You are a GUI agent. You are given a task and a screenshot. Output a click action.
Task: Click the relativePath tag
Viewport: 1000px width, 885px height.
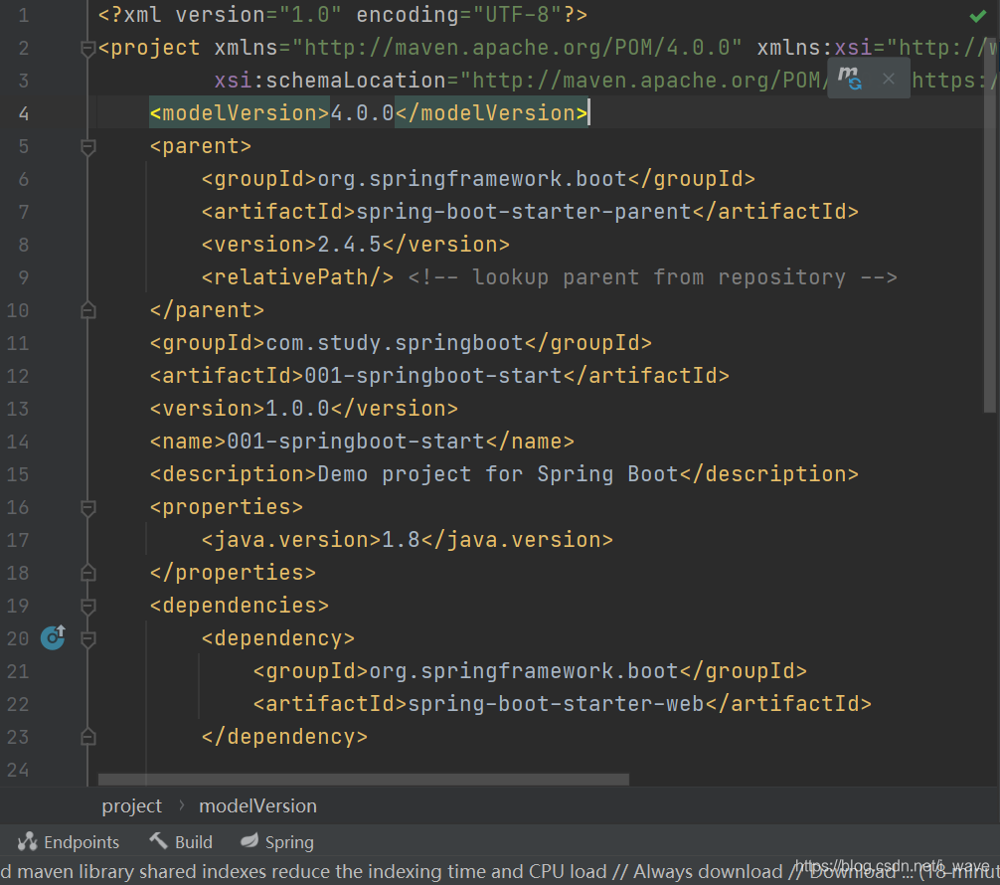(297, 277)
